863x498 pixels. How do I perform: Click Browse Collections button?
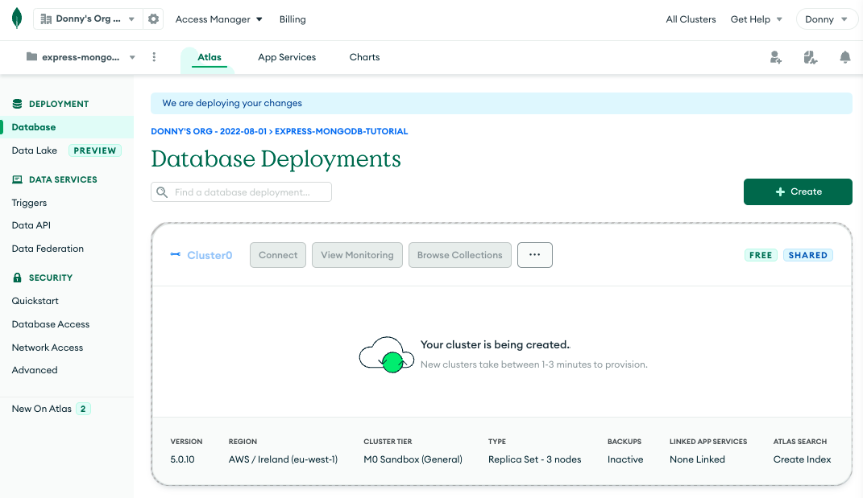pyautogui.click(x=459, y=255)
